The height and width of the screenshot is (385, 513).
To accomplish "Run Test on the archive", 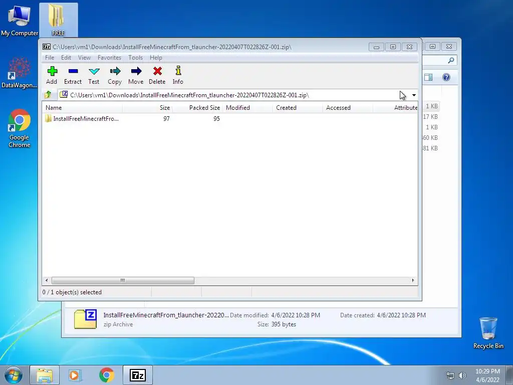I will (94, 75).
